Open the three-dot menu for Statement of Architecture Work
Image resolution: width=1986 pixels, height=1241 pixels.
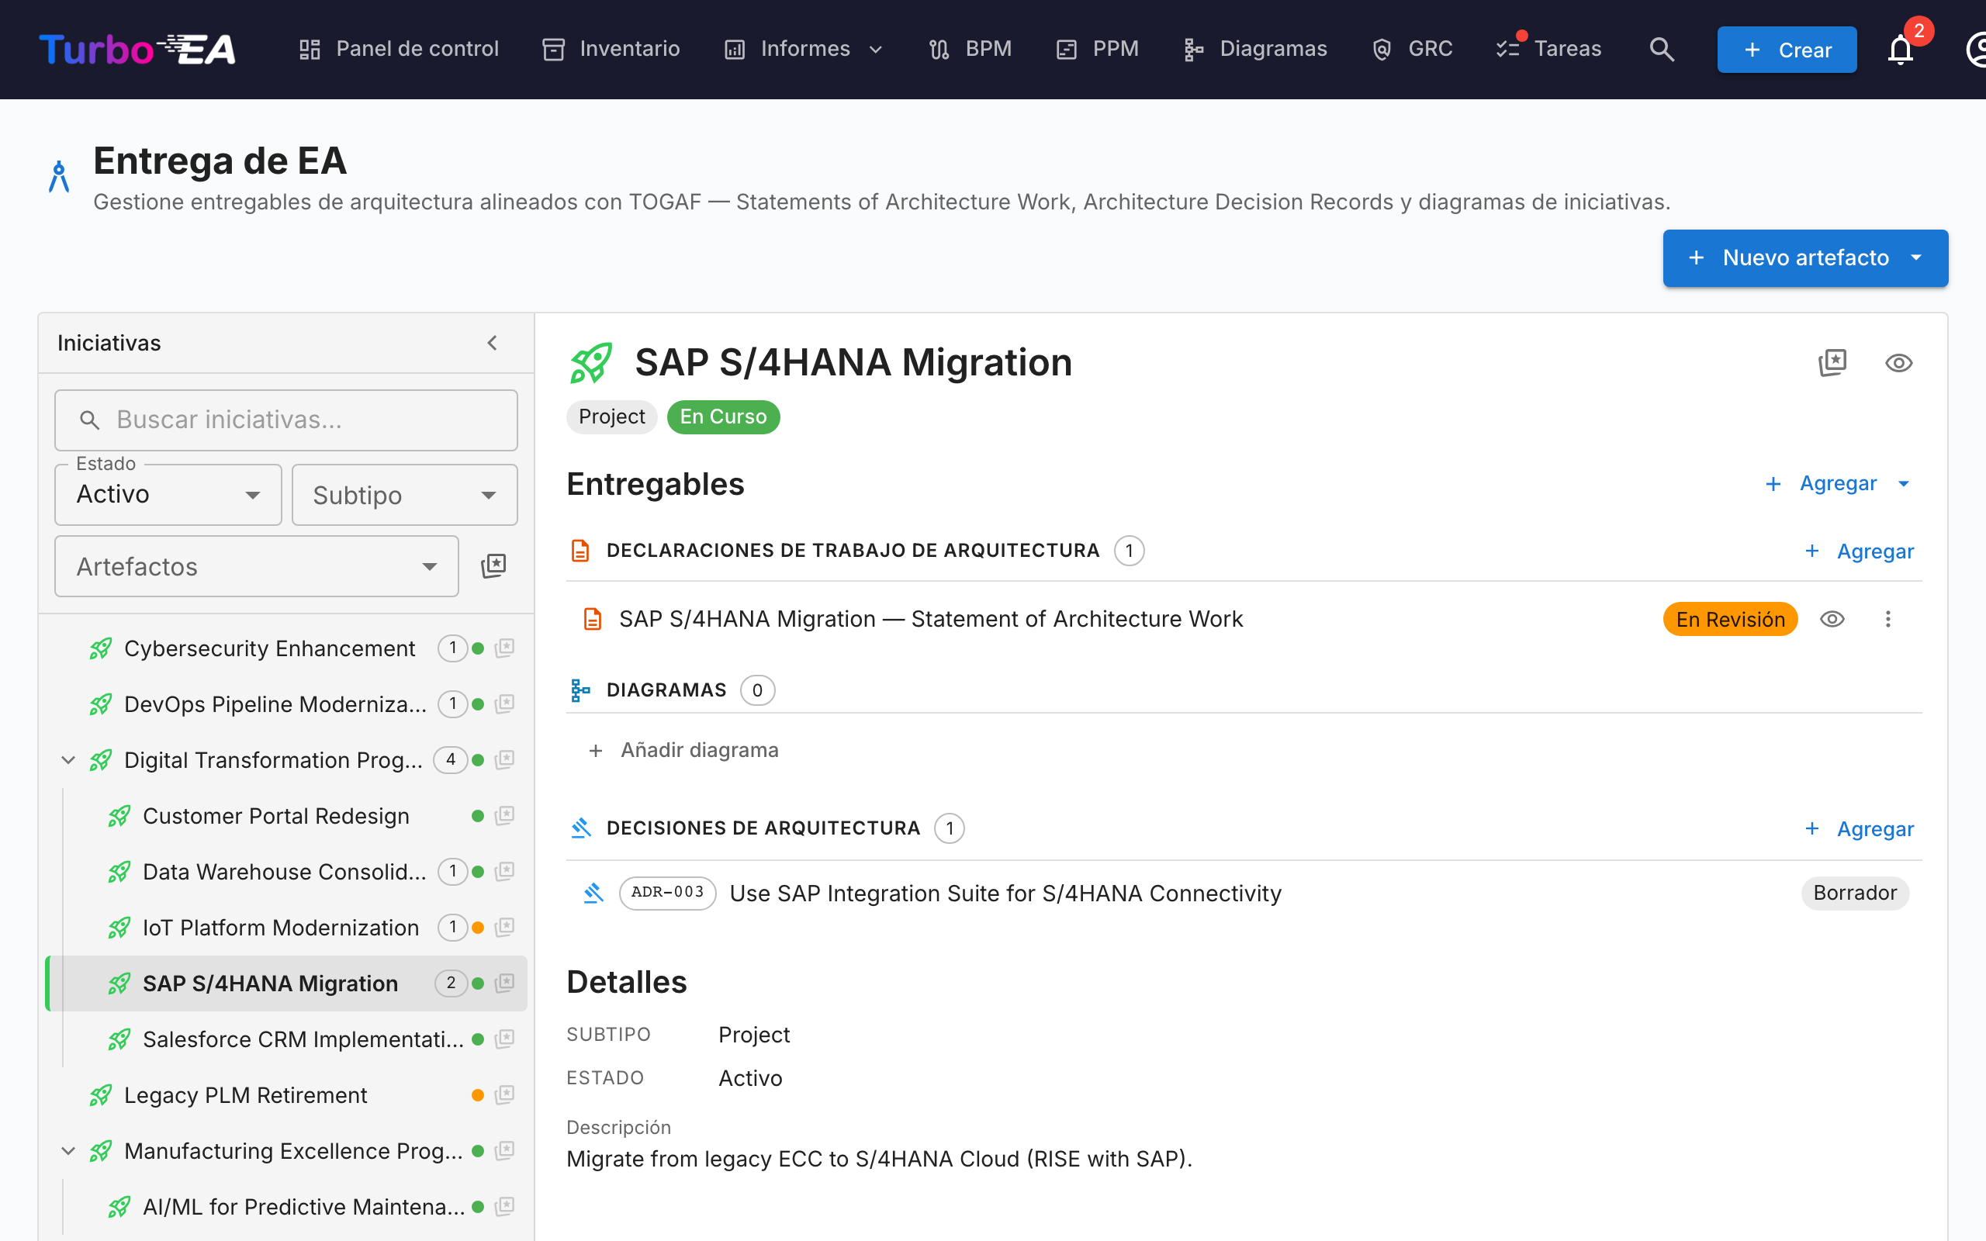click(1887, 619)
